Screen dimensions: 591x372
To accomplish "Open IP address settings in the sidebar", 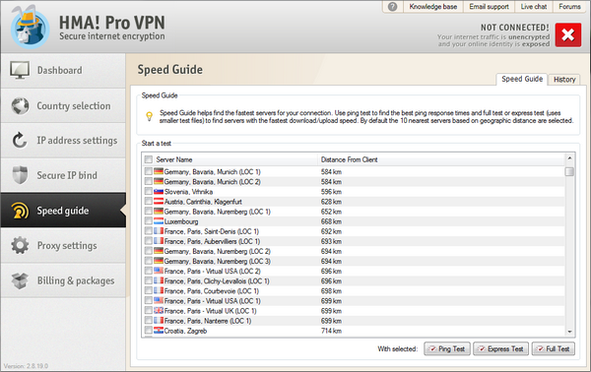I will pyautogui.click(x=63, y=141).
